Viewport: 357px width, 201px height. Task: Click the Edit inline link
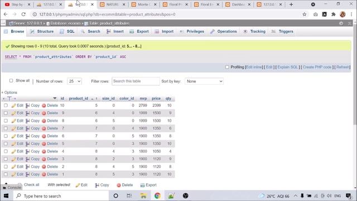coord(254,67)
